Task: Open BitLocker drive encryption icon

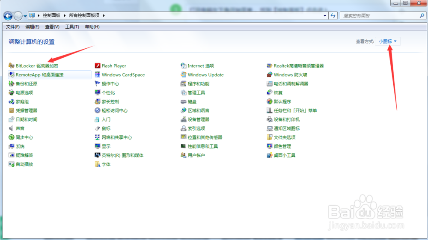Action: click(x=11, y=66)
